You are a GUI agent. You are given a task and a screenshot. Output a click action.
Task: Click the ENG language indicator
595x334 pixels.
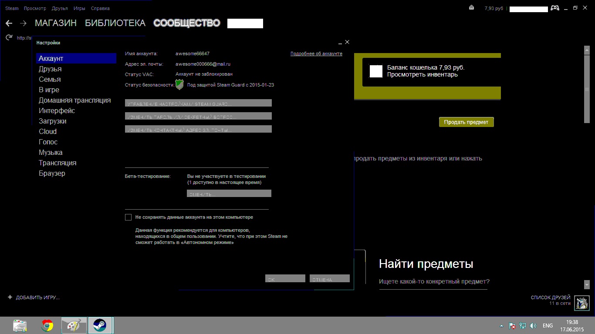548,326
